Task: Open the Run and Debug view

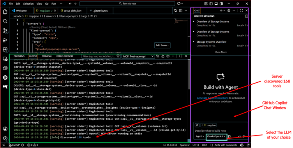Action: [x=5, y=40]
